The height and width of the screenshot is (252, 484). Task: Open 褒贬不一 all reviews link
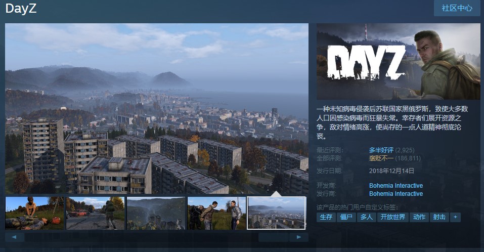tap(381, 158)
